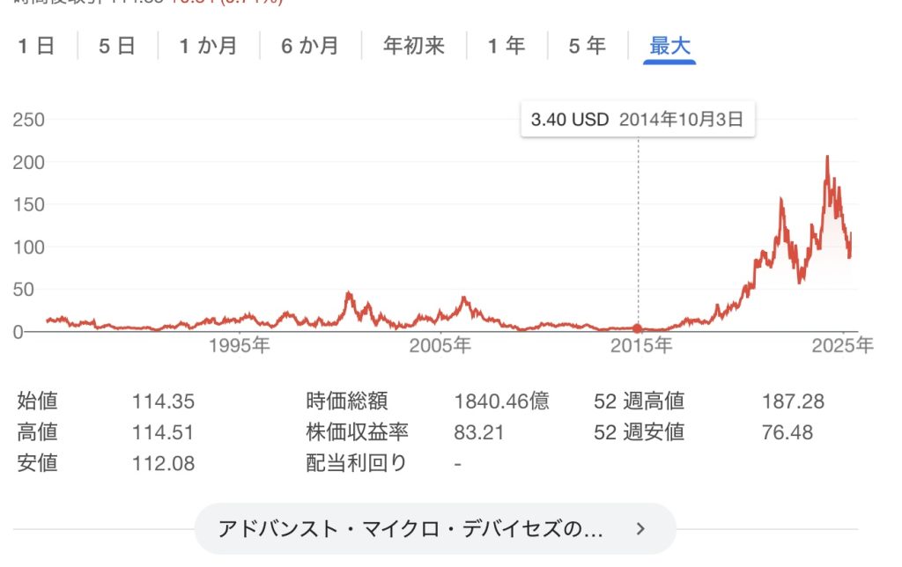Image resolution: width=902 pixels, height=567 pixels.
Task: Open the 6か月 chart range tab
Action: 310,46
